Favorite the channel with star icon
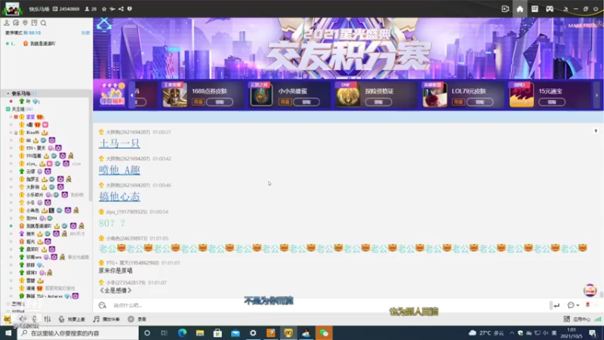This screenshot has height=340, width=604. 104,9
